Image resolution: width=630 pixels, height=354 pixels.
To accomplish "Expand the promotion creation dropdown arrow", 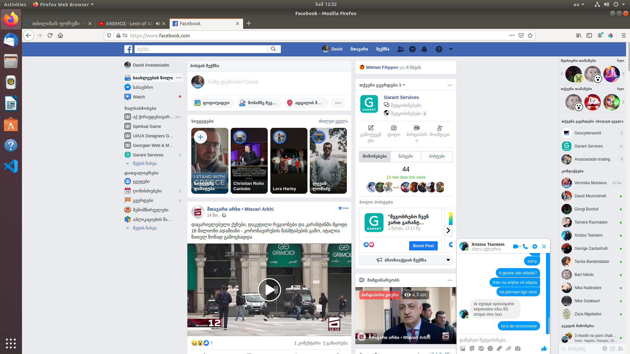I will tap(448, 260).
